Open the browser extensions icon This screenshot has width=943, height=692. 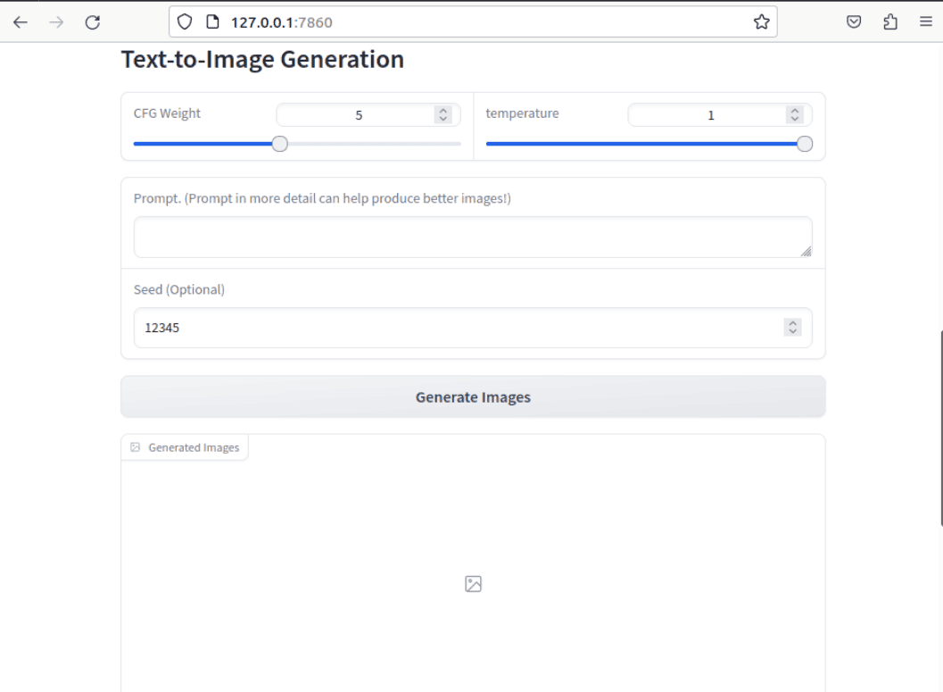point(890,22)
